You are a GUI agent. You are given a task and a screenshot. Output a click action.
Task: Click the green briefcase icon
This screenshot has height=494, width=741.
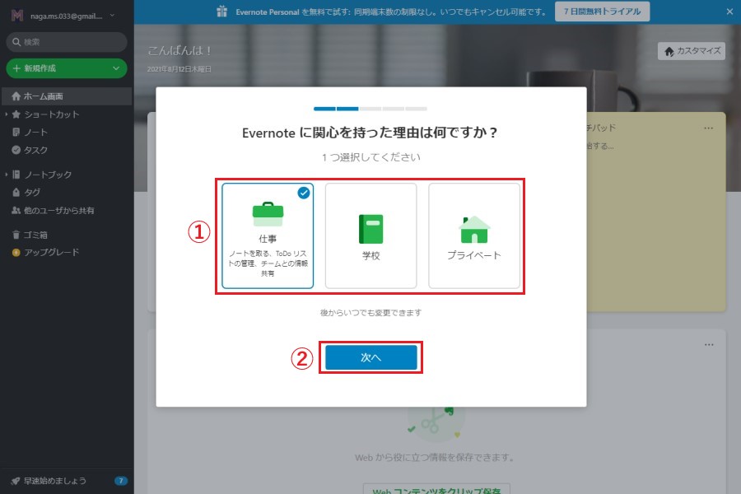(268, 215)
